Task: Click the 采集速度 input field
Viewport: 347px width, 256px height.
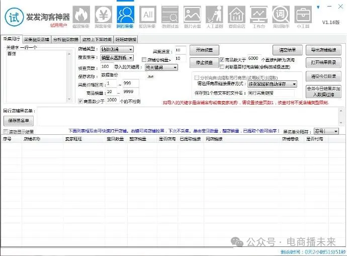Action: point(180,49)
